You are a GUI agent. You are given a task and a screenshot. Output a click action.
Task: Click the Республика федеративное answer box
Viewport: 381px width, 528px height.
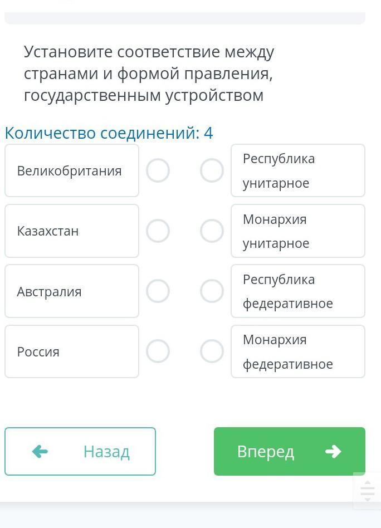(298, 291)
